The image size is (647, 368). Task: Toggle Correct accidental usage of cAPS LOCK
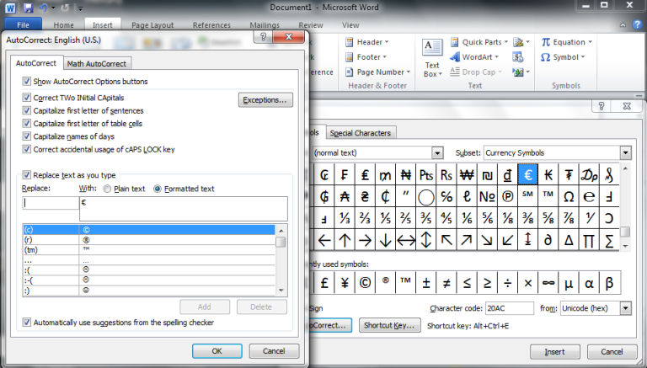[26, 149]
